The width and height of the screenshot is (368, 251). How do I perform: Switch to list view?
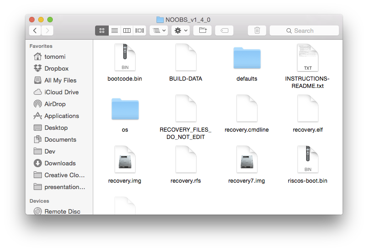pyautogui.click(x=115, y=31)
